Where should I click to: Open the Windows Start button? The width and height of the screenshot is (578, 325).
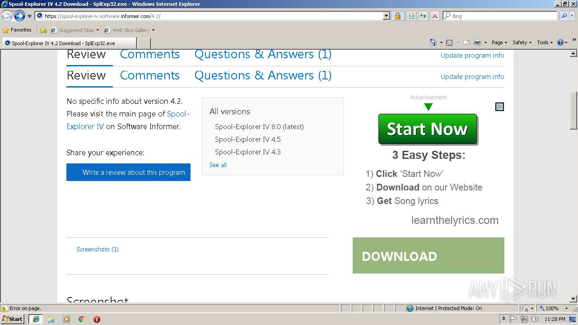[13, 319]
